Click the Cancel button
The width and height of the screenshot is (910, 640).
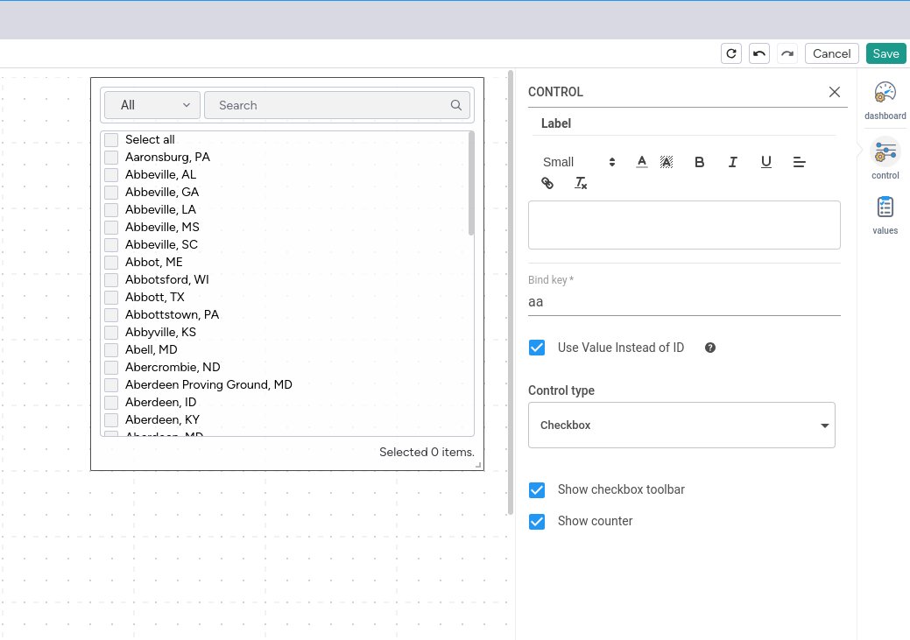[831, 53]
